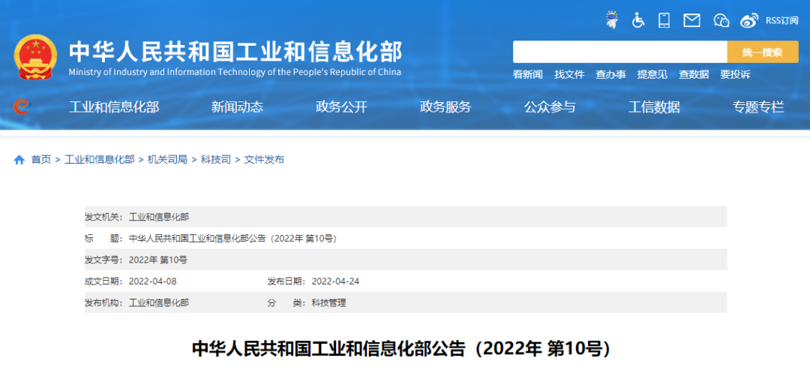This screenshot has width=810, height=388.
Task: Click 机关司局 in the breadcrumb
Action: tap(167, 160)
